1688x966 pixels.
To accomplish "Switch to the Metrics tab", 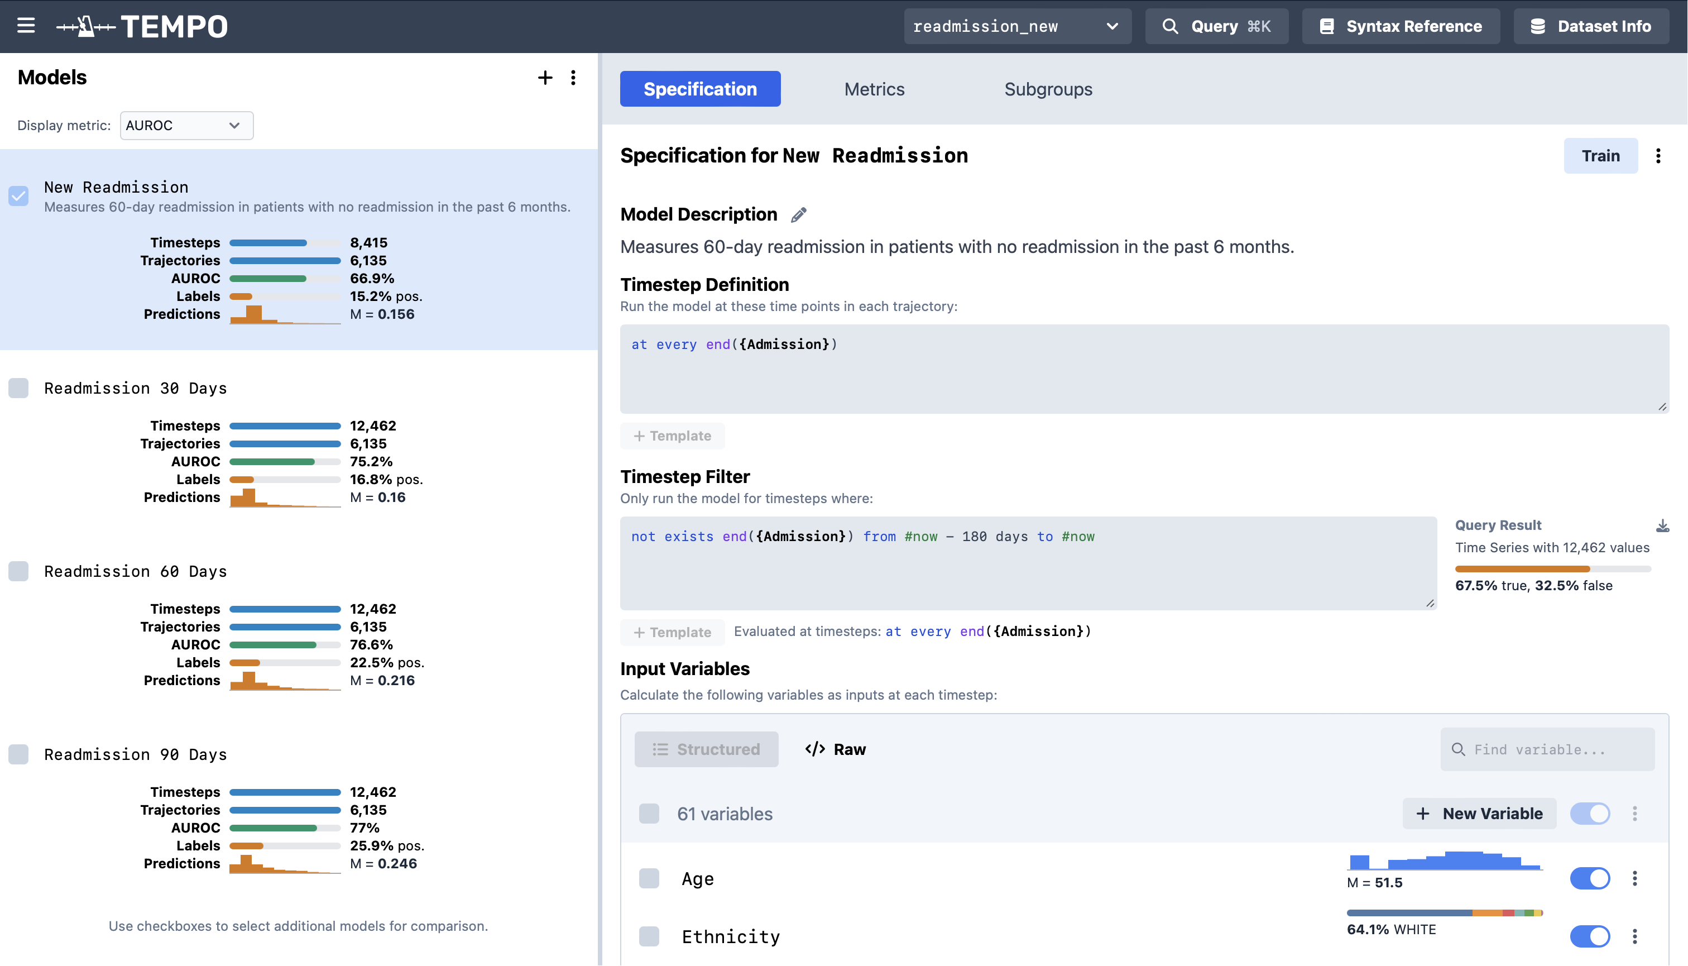I will 874,89.
